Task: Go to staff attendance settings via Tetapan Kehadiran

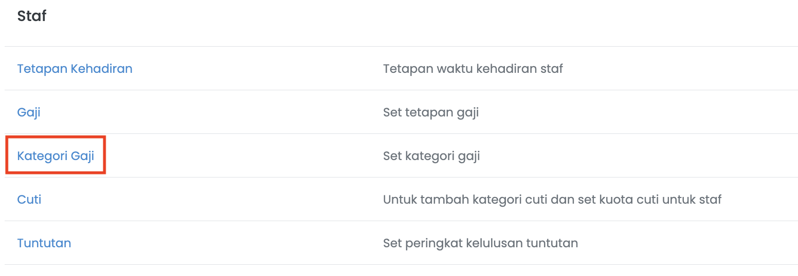Action: tap(75, 68)
